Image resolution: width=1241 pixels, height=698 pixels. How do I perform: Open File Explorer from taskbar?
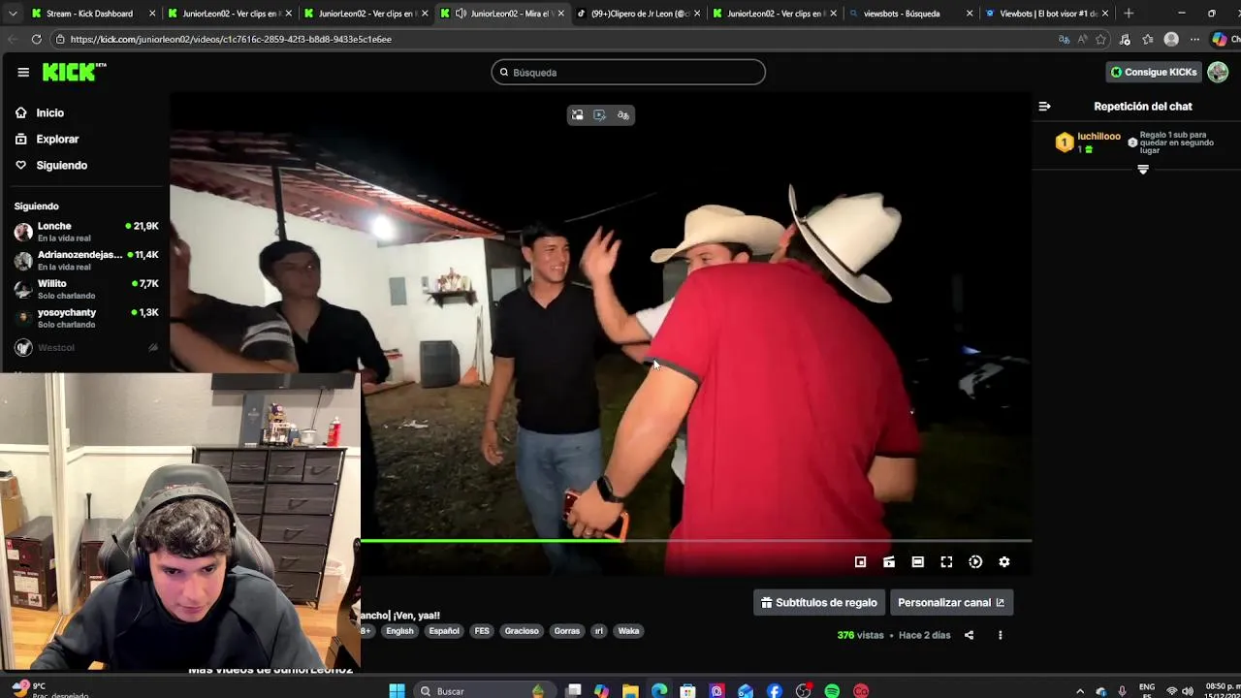tap(630, 690)
